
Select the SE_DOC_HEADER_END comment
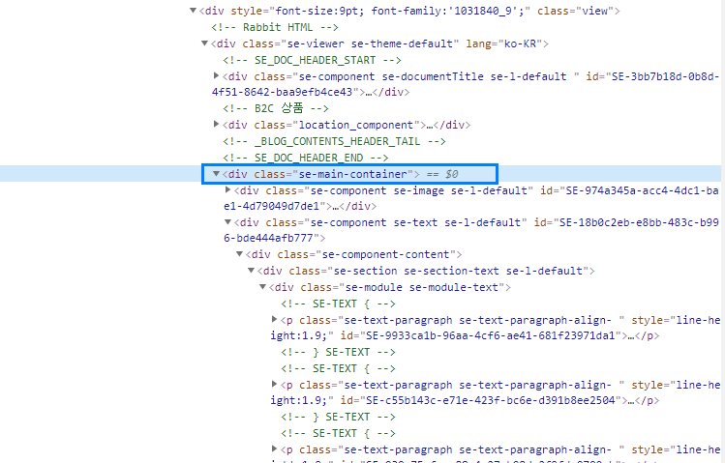pyautogui.click(x=306, y=158)
